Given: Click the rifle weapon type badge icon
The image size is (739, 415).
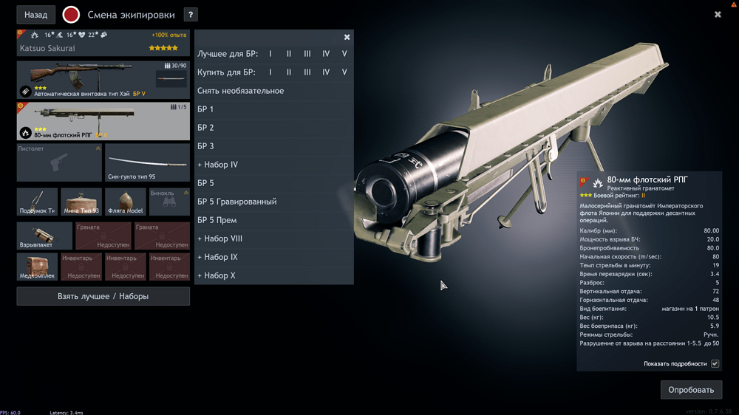Looking at the screenshot, I should 25,91.
